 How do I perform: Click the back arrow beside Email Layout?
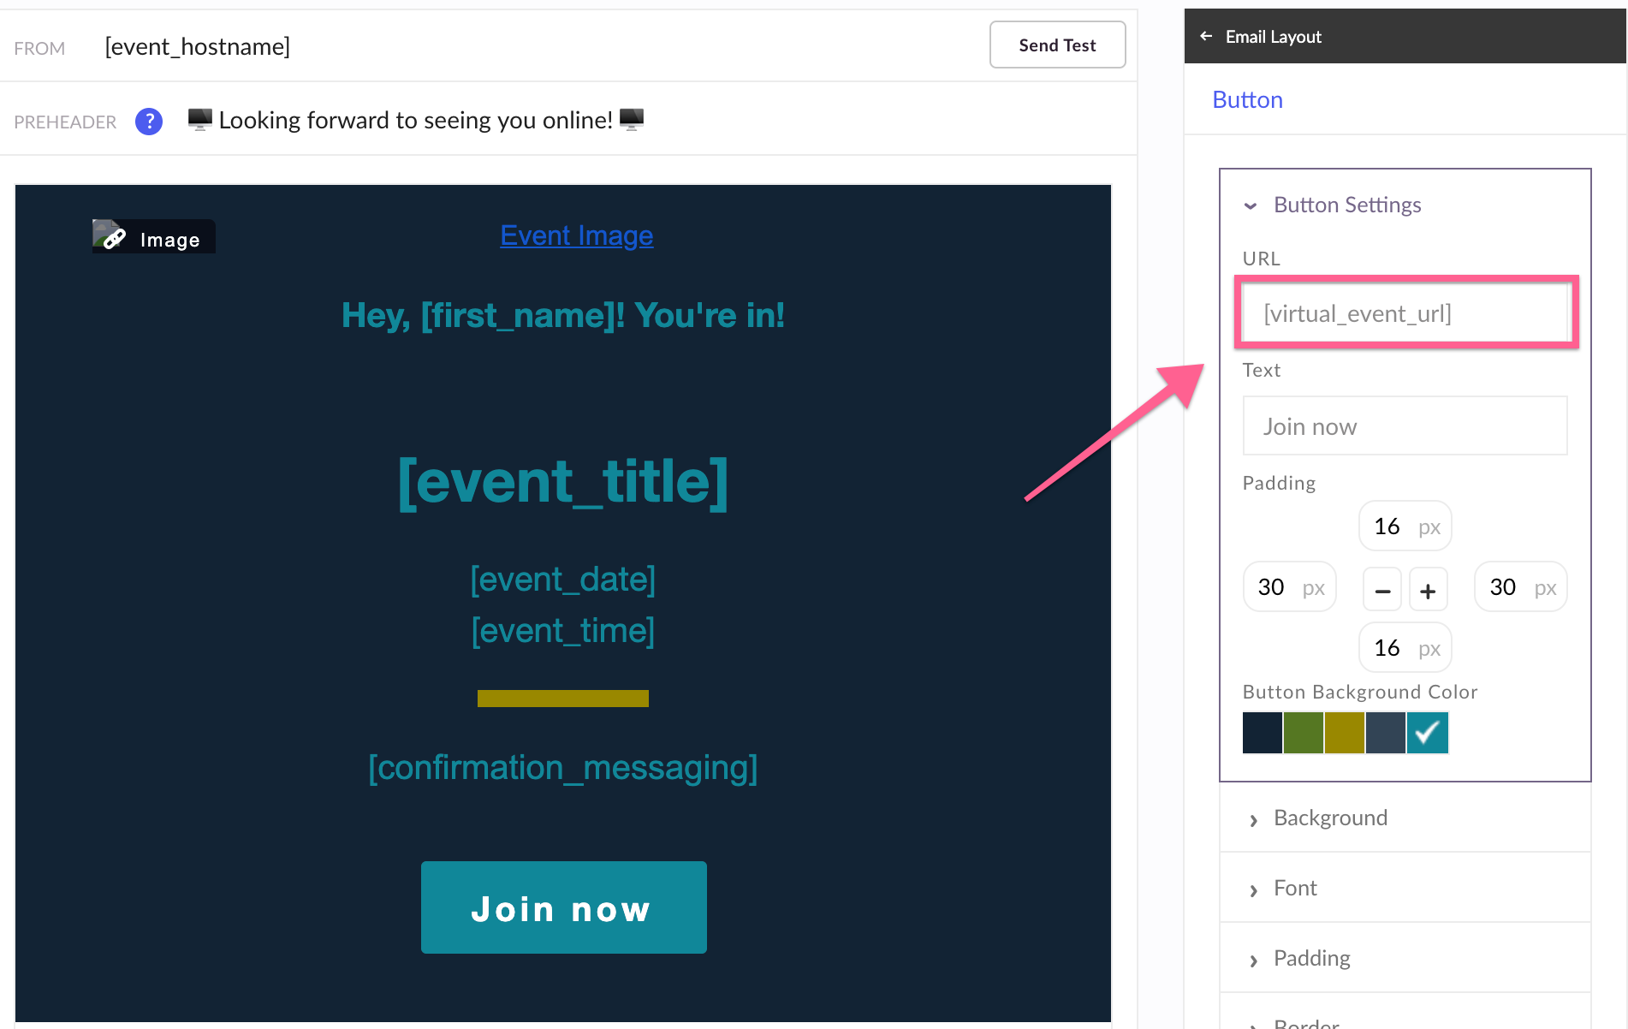click(x=1206, y=36)
